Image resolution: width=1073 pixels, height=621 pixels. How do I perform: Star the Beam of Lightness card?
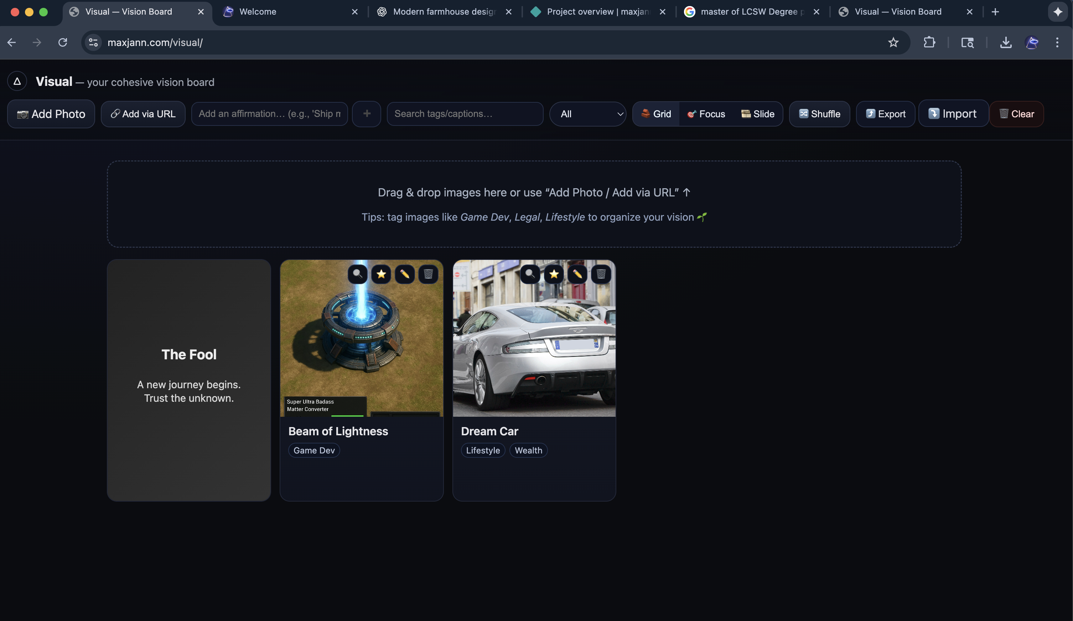(x=381, y=274)
